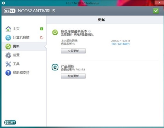Click the green protection status checkmark
Screen dimensions: 164x128
(x=156, y=11)
